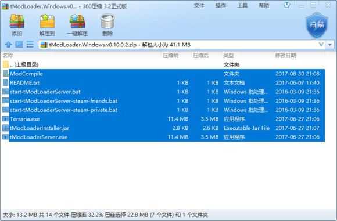
Task: Click the Extract To (解压到) icon
Action: (x=47, y=21)
